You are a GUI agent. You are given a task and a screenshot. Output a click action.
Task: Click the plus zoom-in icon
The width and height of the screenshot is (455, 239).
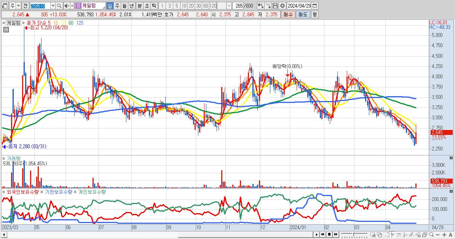pos(444,235)
